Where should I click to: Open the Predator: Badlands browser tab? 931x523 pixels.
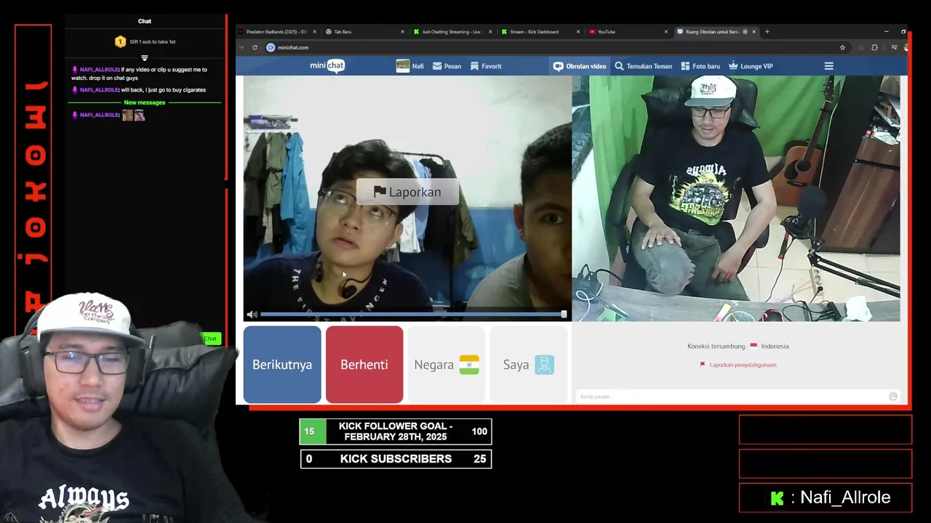276,32
